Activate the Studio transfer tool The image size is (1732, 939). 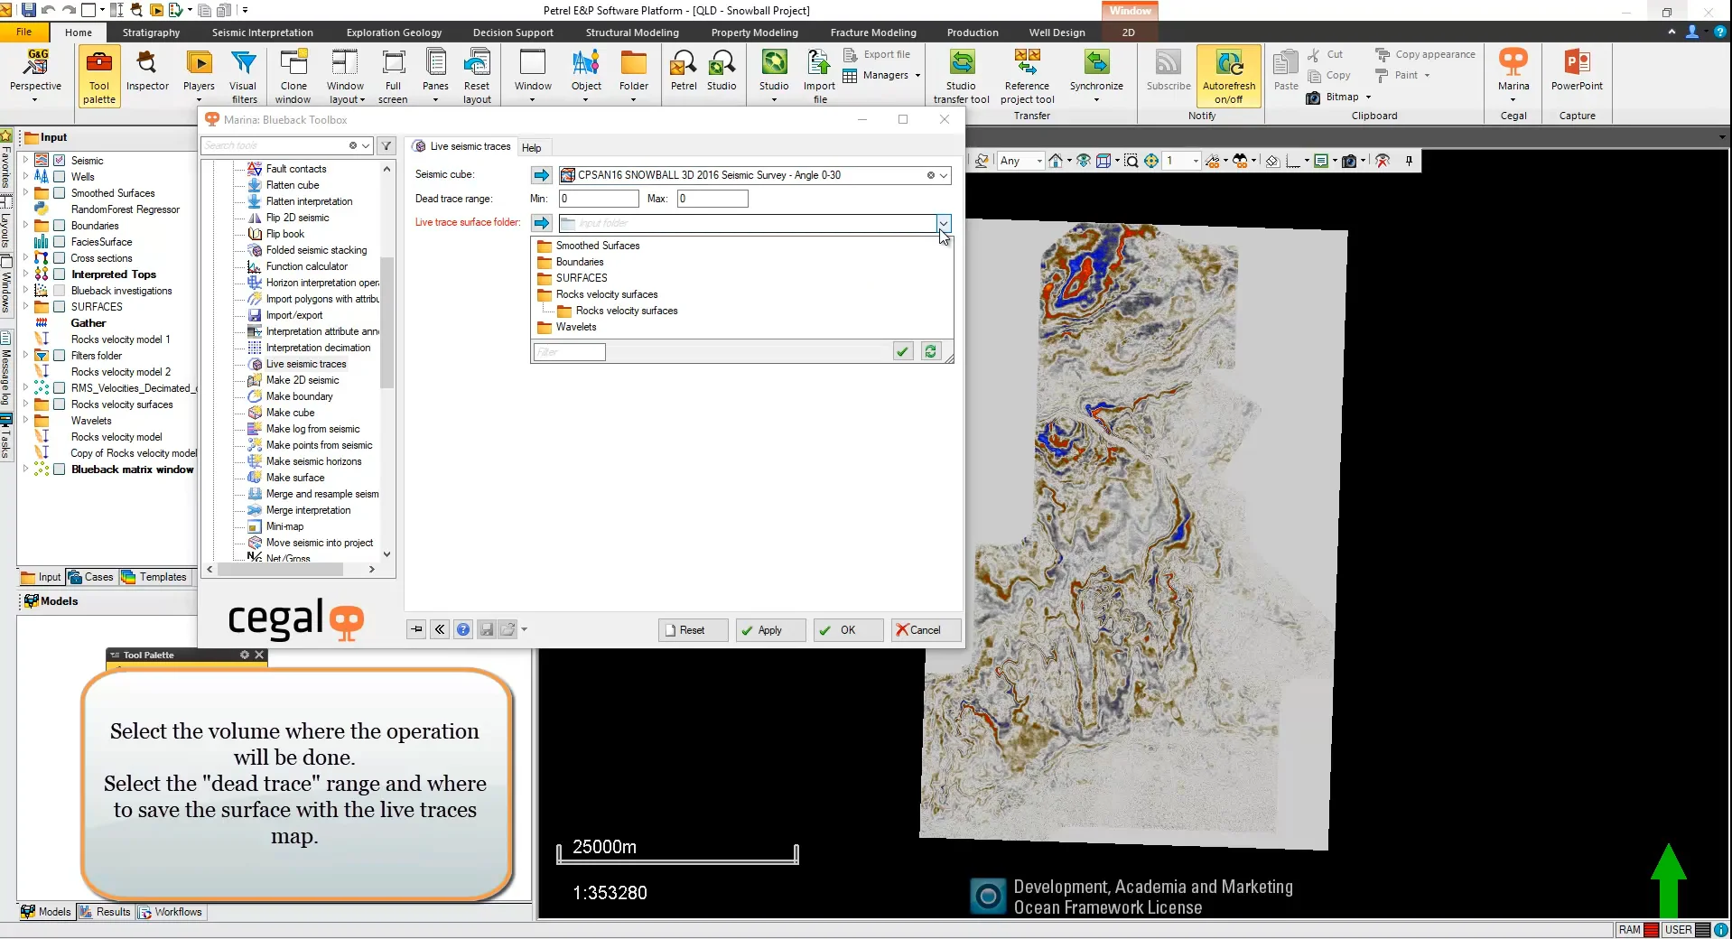click(960, 74)
